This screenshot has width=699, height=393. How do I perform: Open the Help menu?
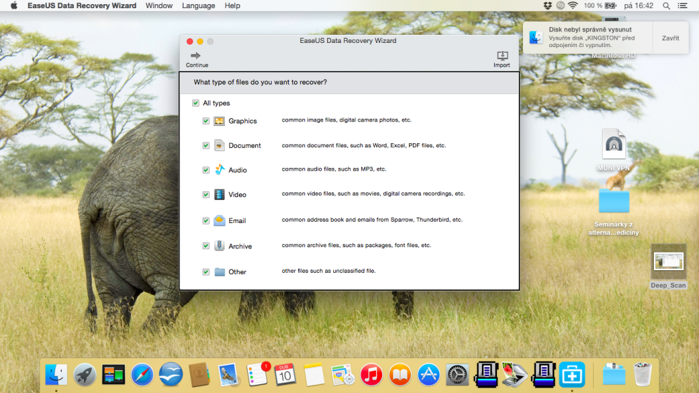click(232, 5)
